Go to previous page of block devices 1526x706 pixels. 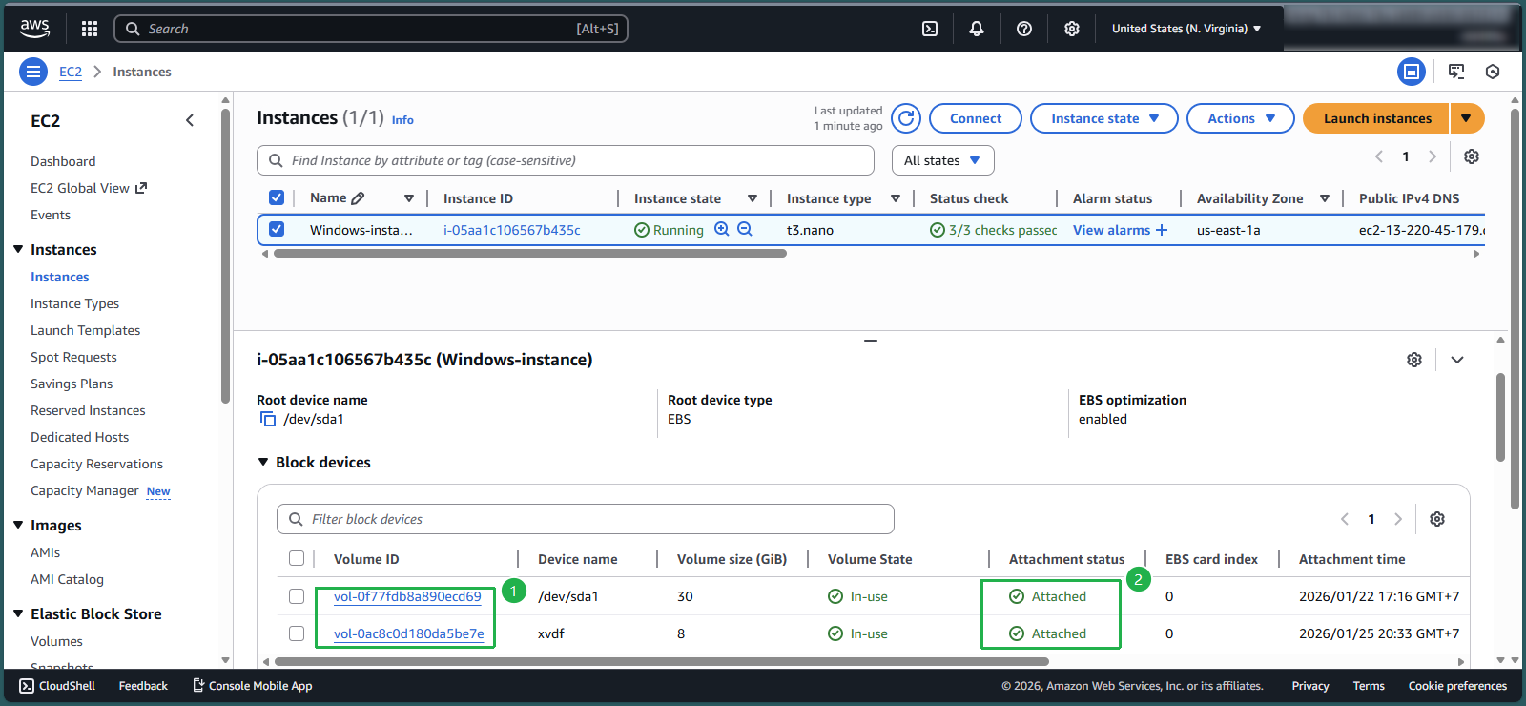[1345, 519]
